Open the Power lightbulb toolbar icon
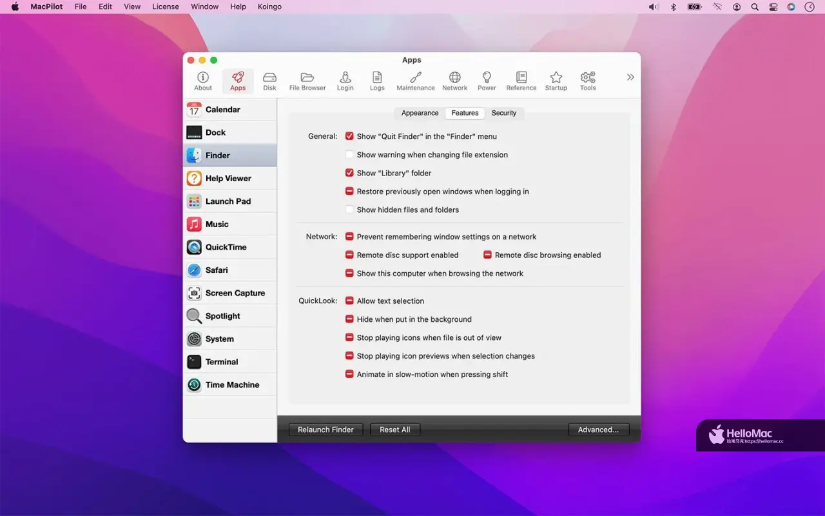 pos(487,81)
